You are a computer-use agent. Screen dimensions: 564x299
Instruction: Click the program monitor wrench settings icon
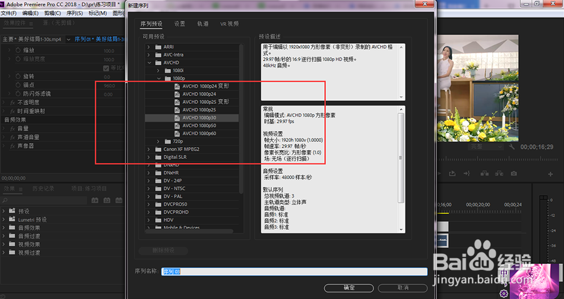click(512, 147)
